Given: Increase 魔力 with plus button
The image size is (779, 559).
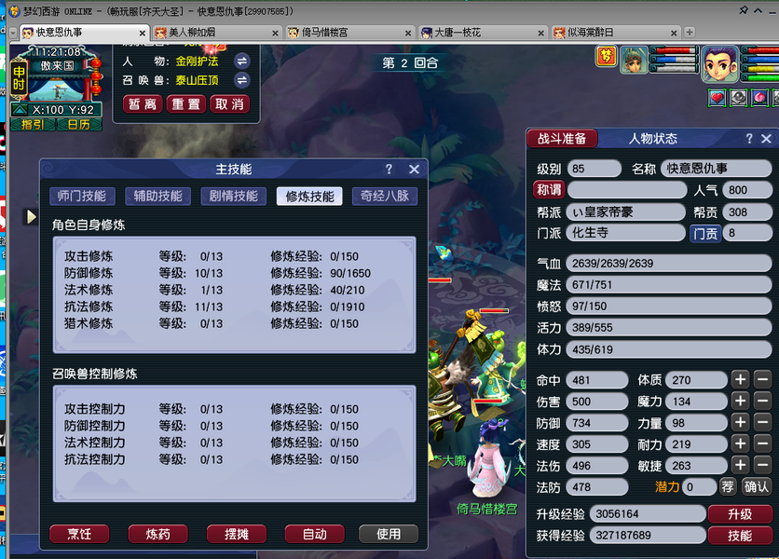Looking at the screenshot, I should point(740,402).
